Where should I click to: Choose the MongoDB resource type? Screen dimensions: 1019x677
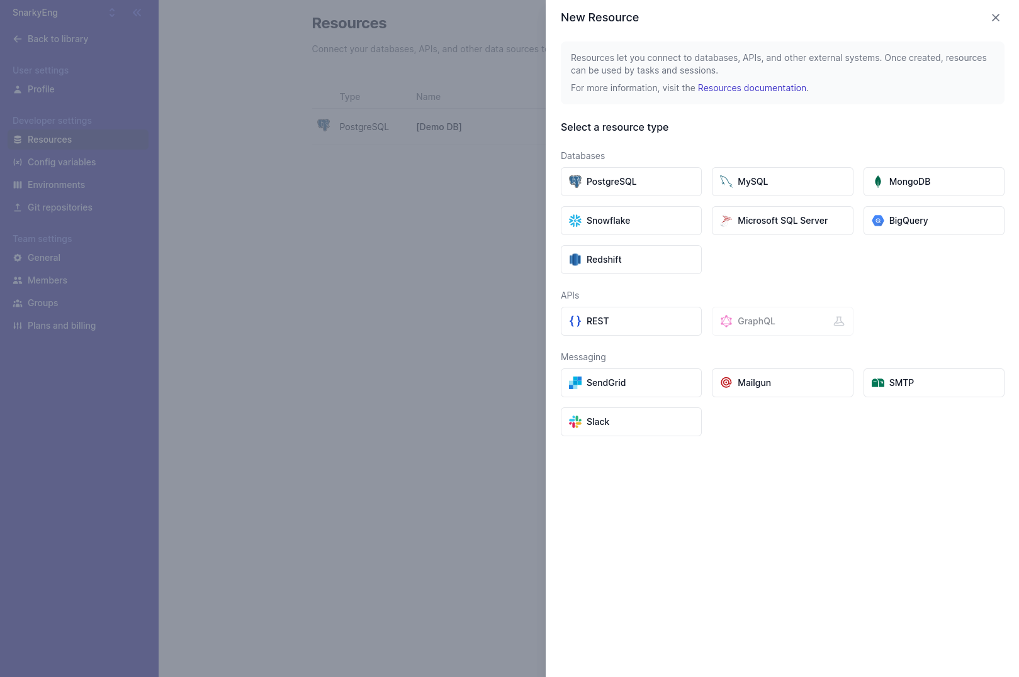[x=934, y=182]
